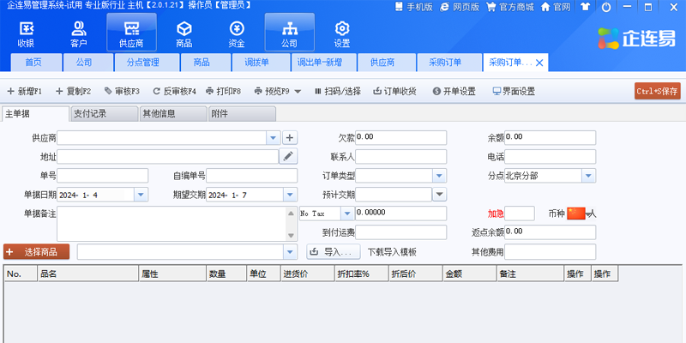Expand the 期望交期 date dropdown
This screenshot has height=343, width=686.
pyautogui.click(x=290, y=195)
